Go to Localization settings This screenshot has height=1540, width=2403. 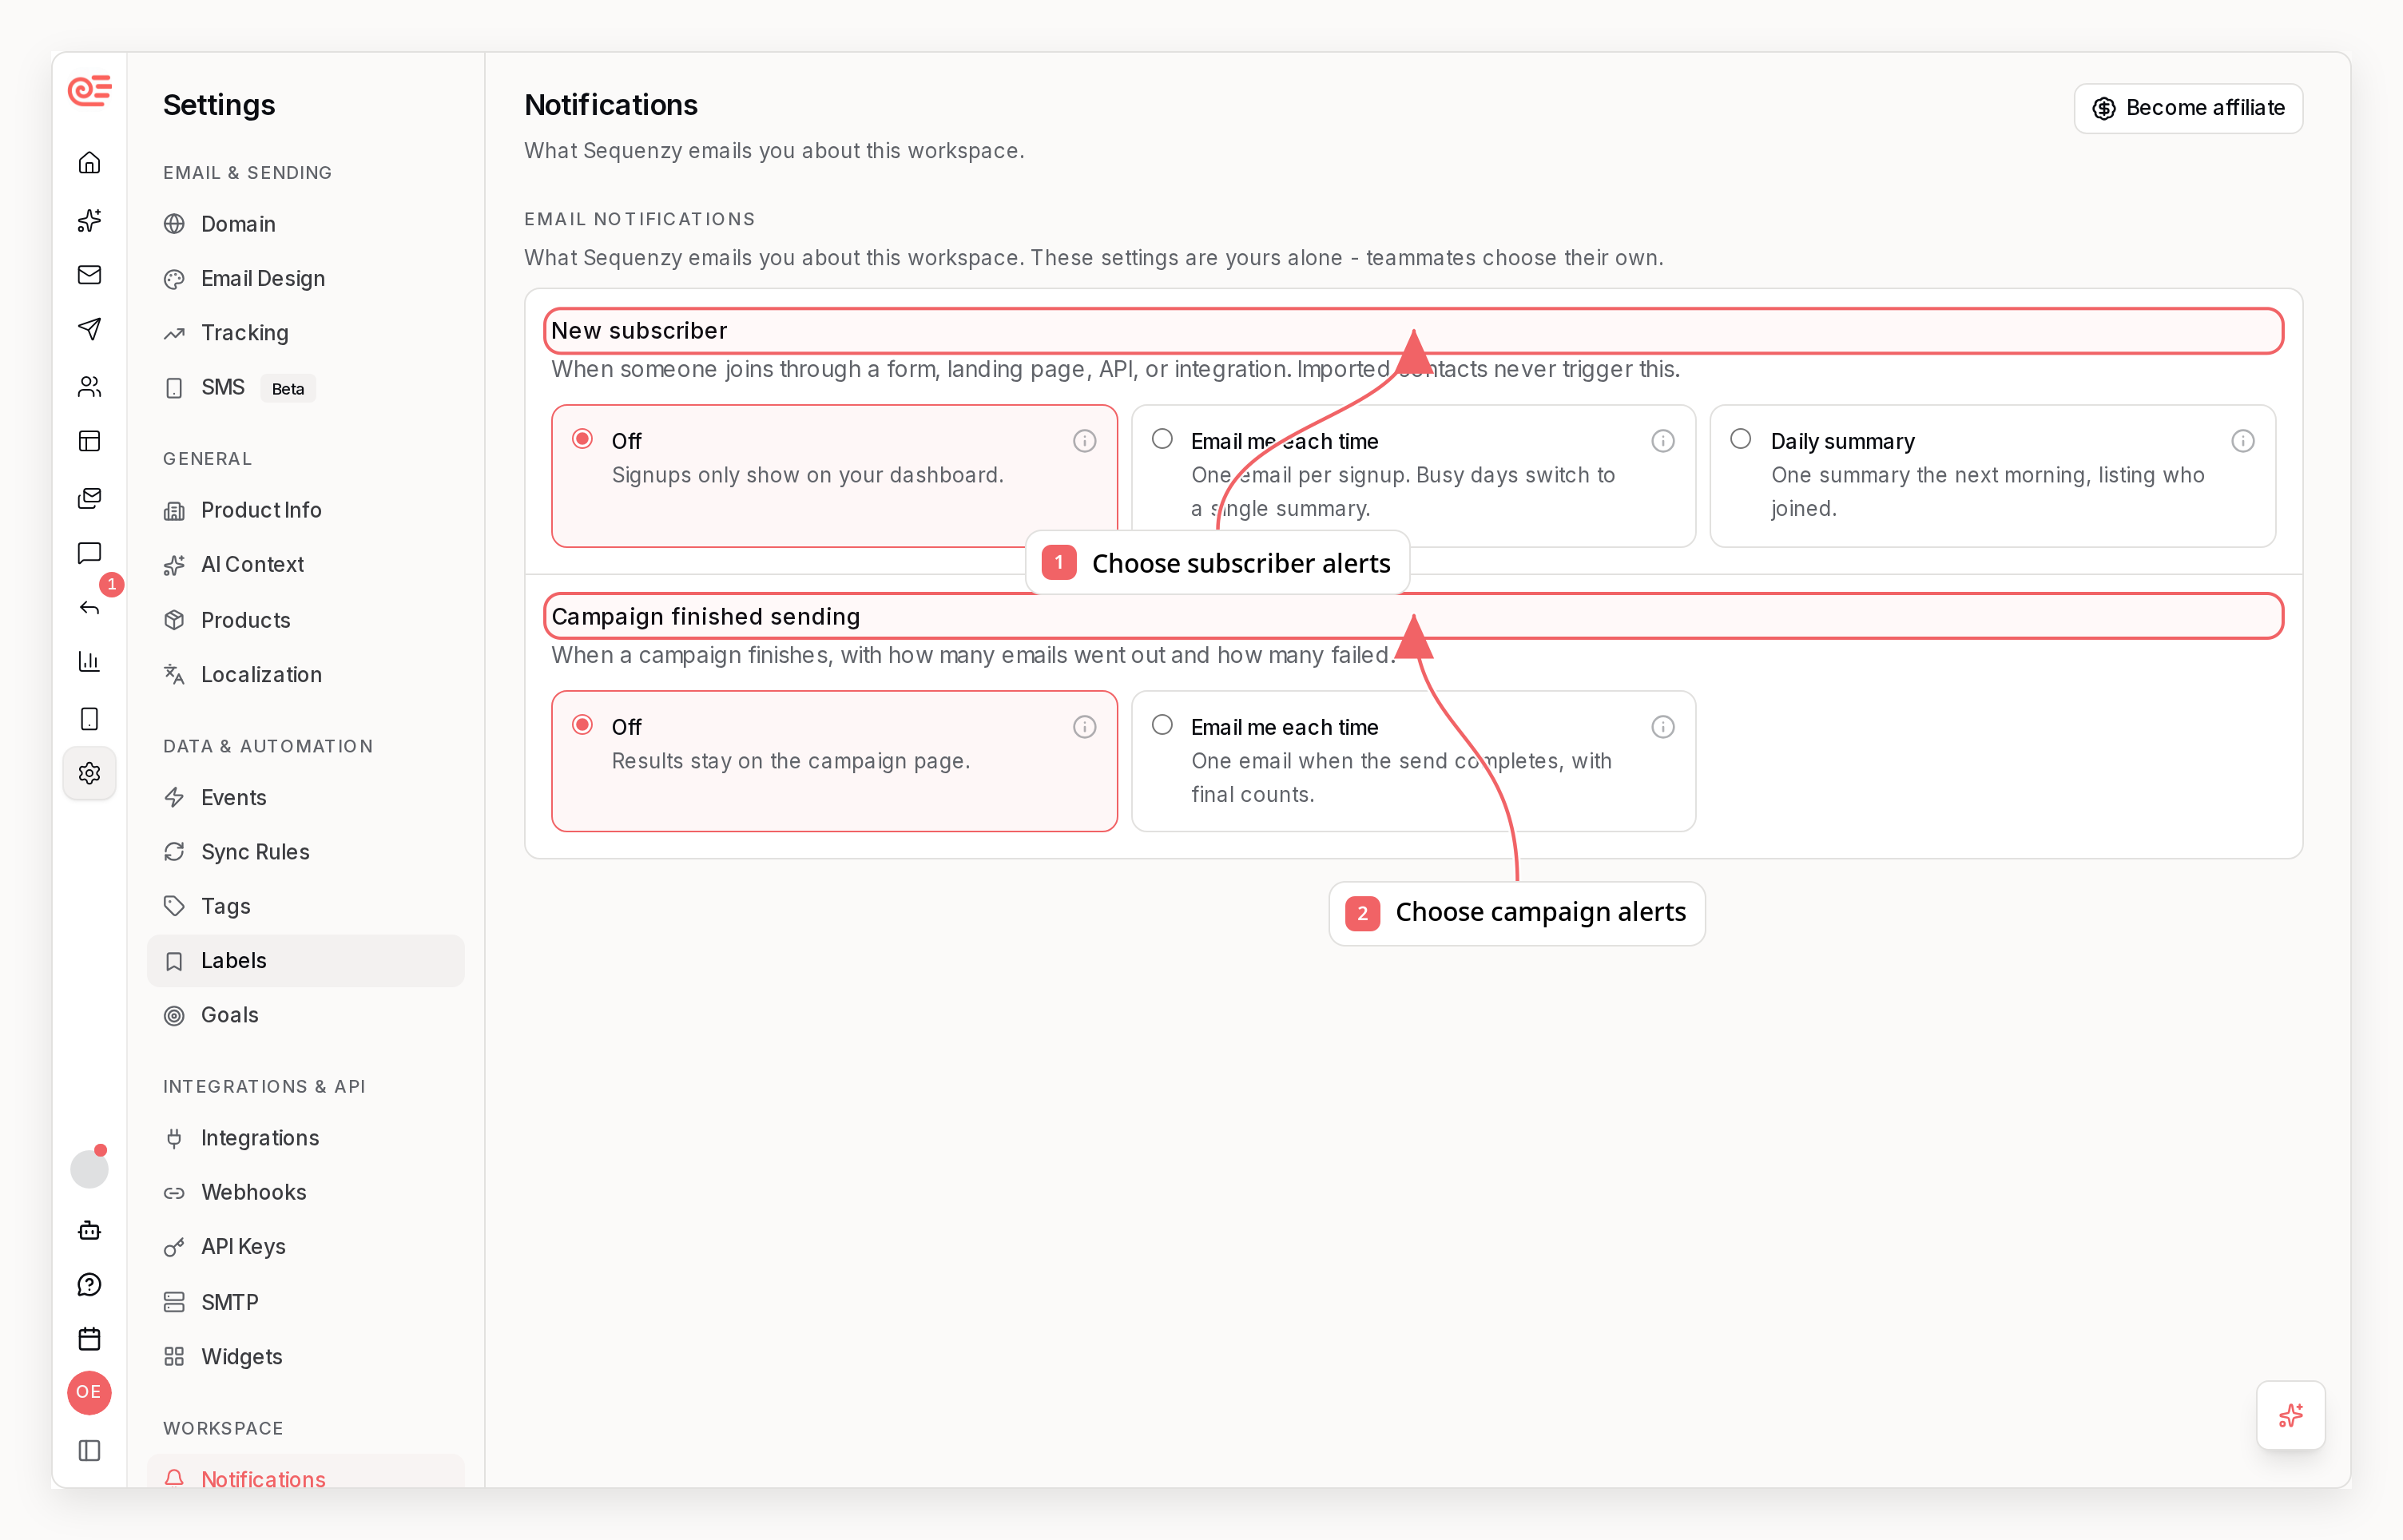[x=305, y=675]
